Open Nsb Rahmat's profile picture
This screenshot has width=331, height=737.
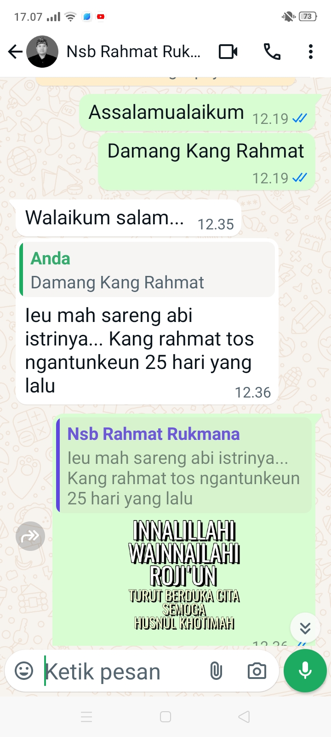tap(42, 52)
